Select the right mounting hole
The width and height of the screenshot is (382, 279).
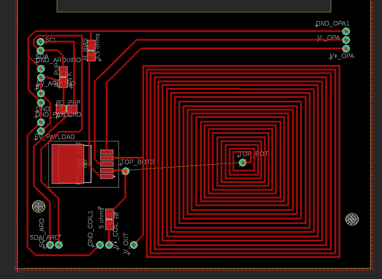pos(352,220)
